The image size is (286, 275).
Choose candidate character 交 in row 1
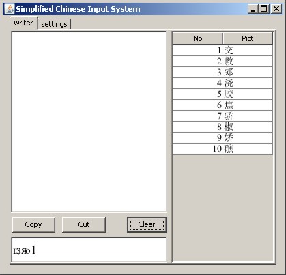[248, 51]
